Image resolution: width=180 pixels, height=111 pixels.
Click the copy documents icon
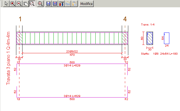pos(68,4)
